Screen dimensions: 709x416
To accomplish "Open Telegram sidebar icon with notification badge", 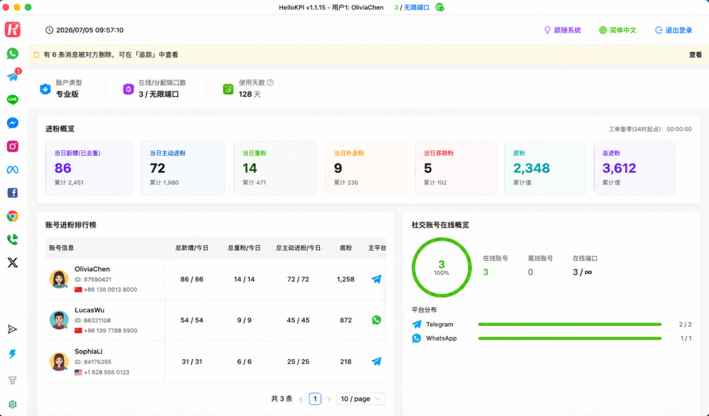I will [12, 76].
